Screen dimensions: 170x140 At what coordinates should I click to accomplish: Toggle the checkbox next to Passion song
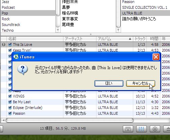coord(10,113)
